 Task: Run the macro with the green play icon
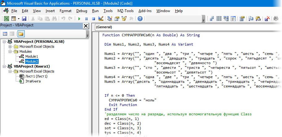point(79,19)
